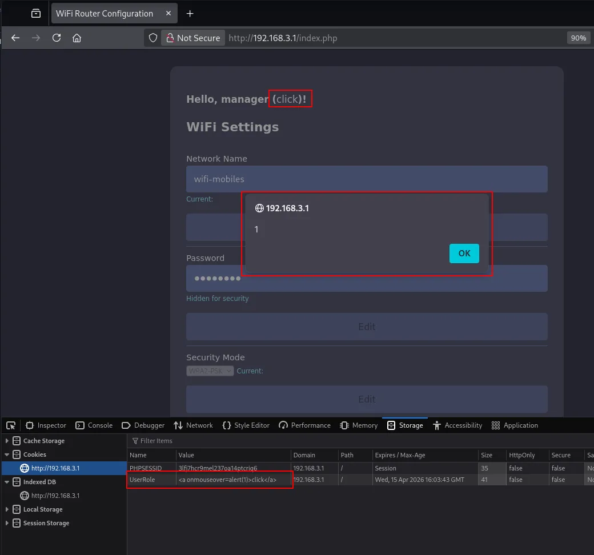
Task: Open the Accessibility panel
Action: pos(457,425)
